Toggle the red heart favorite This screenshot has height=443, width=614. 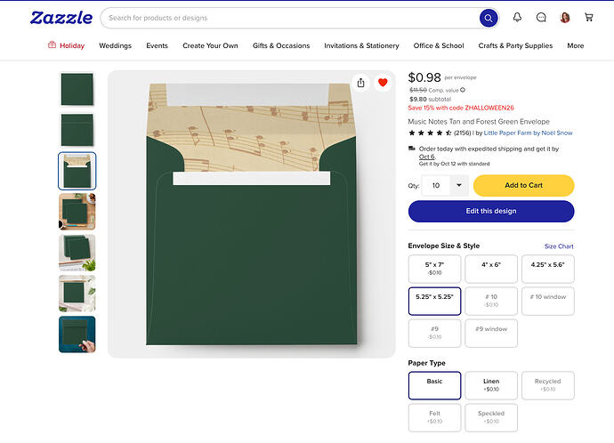(x=383, y=83)
